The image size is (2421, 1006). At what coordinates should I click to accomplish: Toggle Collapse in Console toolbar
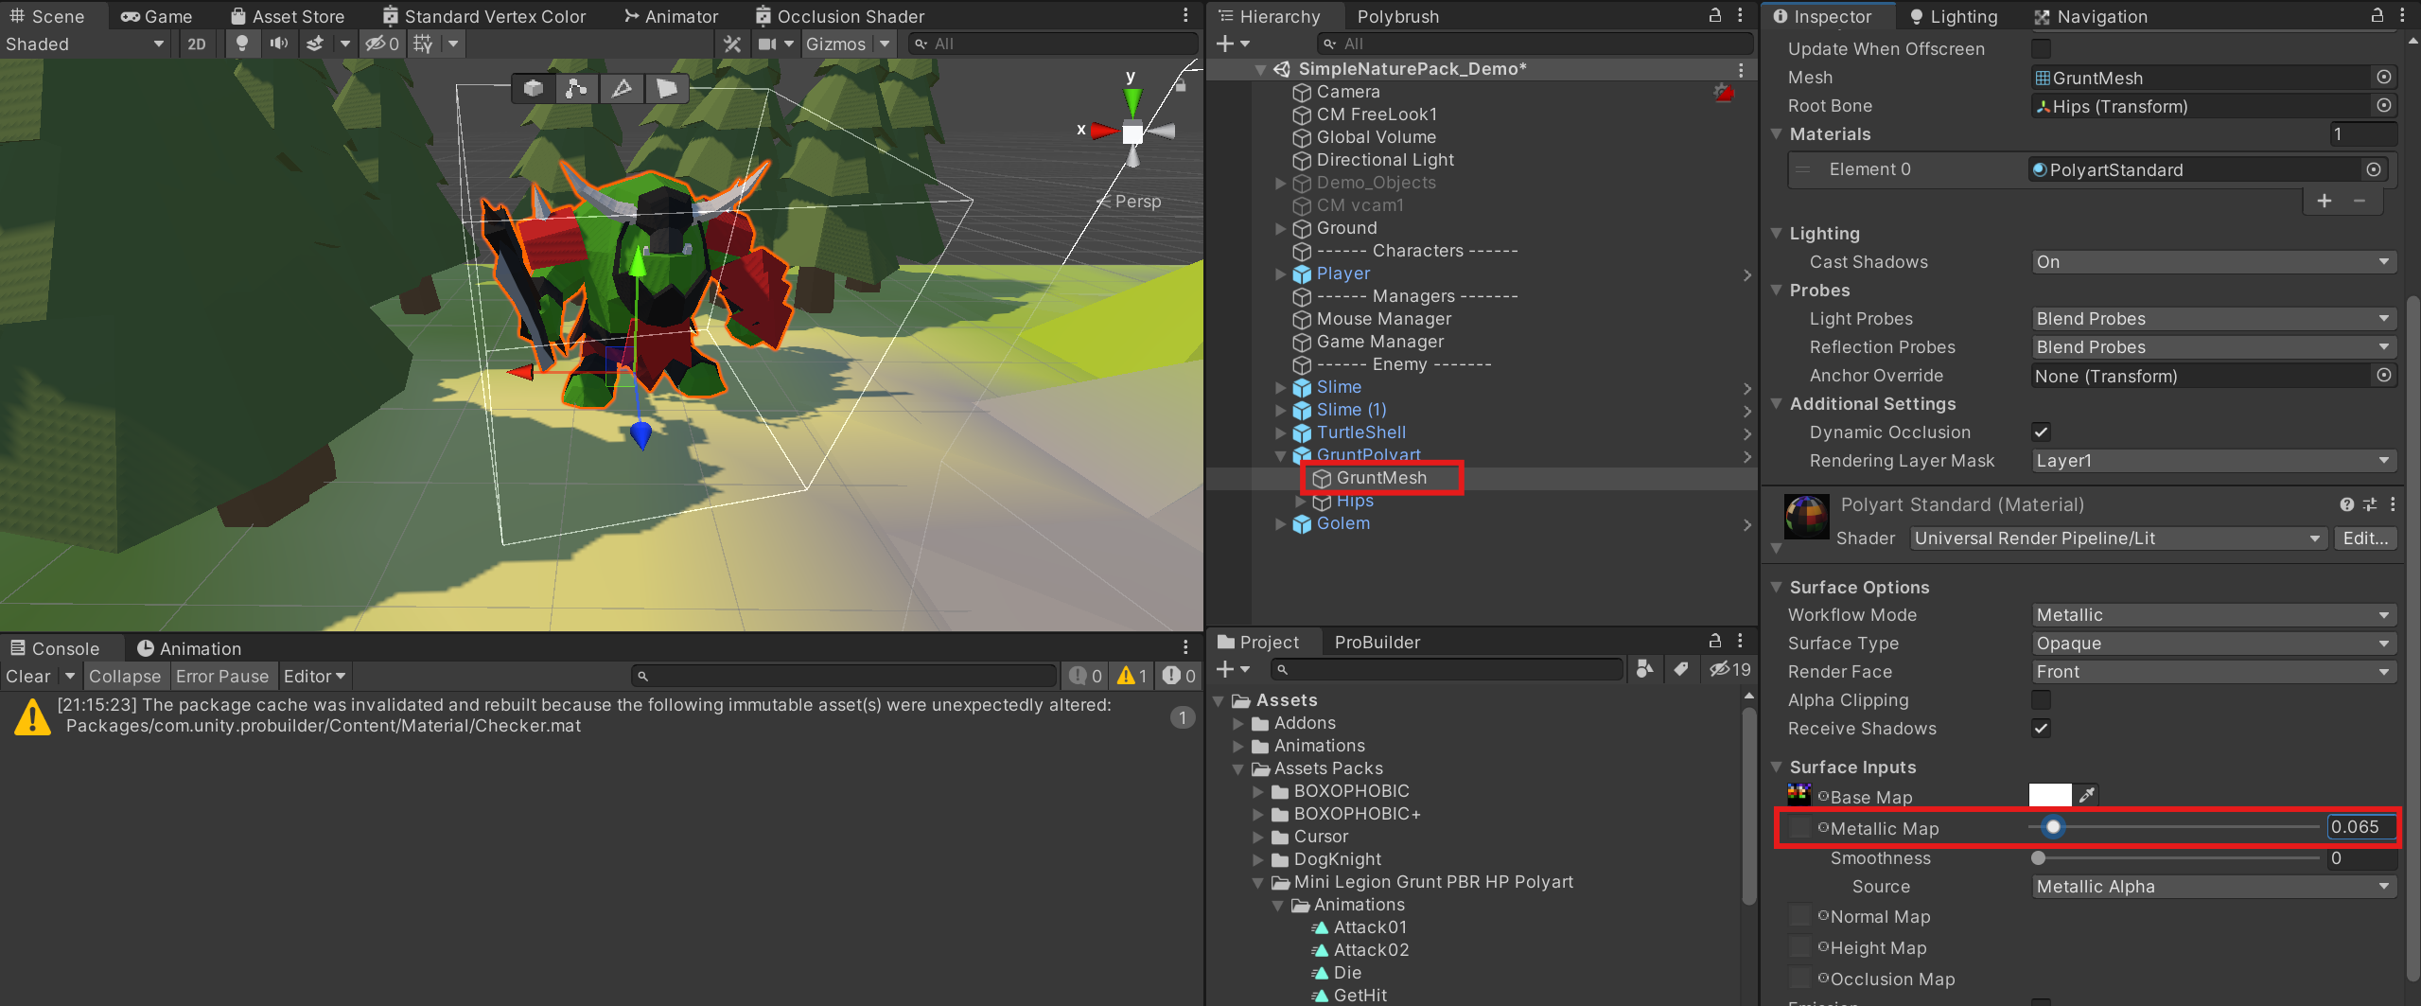point(125,676)
